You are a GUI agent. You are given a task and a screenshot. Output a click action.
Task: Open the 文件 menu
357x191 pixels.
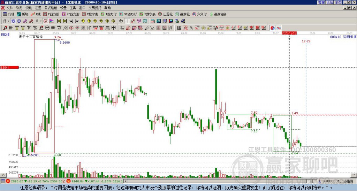pyautogui.click(x=10, y=8)
